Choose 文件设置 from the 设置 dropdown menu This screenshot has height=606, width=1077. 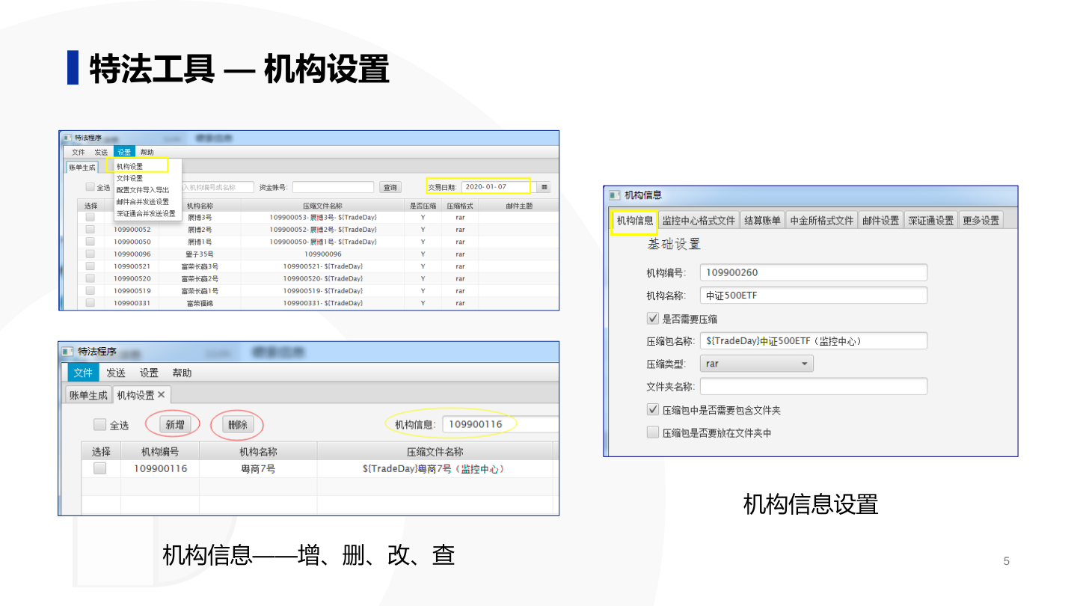point(130,178)
